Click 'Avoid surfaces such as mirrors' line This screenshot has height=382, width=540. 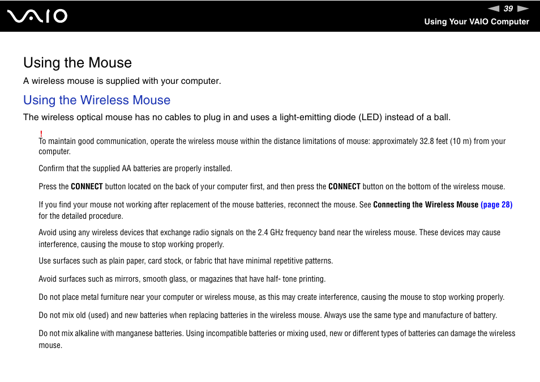(x=182, y=279)
